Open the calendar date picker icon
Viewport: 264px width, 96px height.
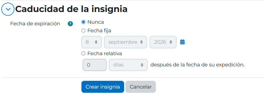pos(182,42)
